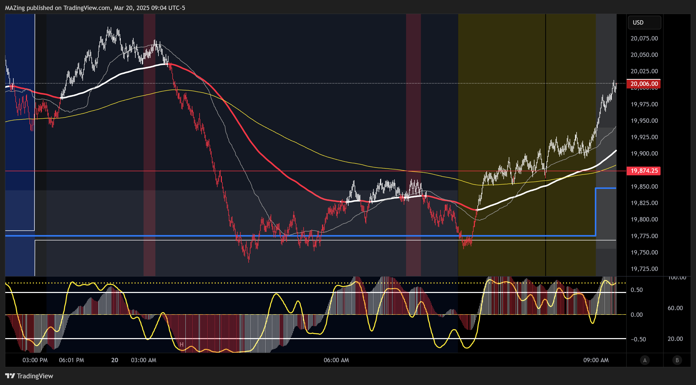Click the 20,050.00 price axis value
Viewport: 696px width, 385px height.
click(x=644, y=55)
